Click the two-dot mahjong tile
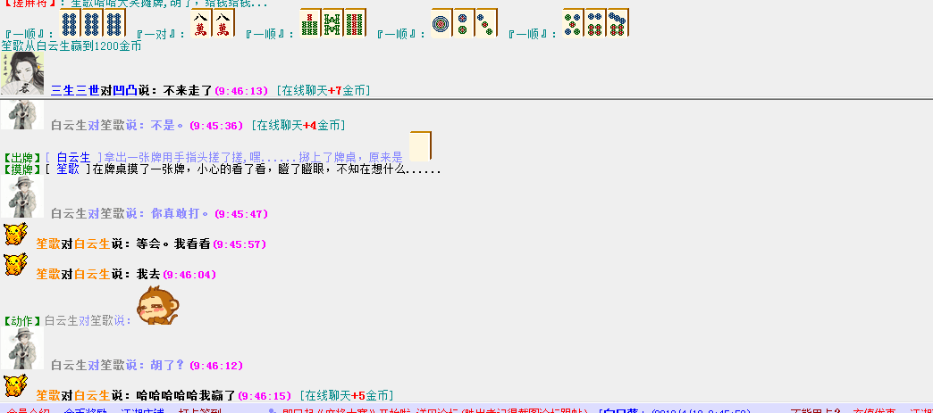 pyautogui.click(x=464, y=23)
